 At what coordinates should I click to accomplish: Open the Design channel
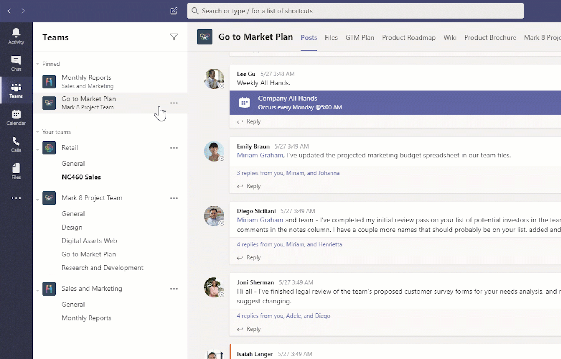(x=72, y=227)
